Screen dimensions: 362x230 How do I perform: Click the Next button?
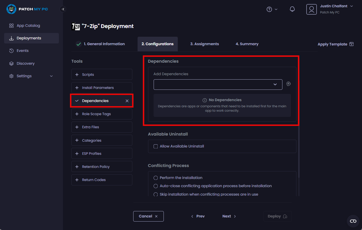pyautogui.click(x=229, y=216)
